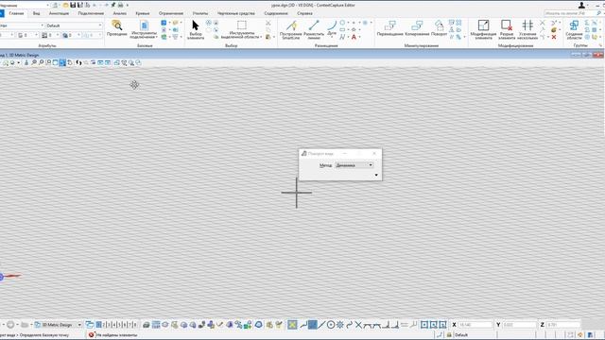This screenshot has width=605, height=340.
Task: Click the Y coordinate input field
Action: pyautogui.click(x=519, y=325)
